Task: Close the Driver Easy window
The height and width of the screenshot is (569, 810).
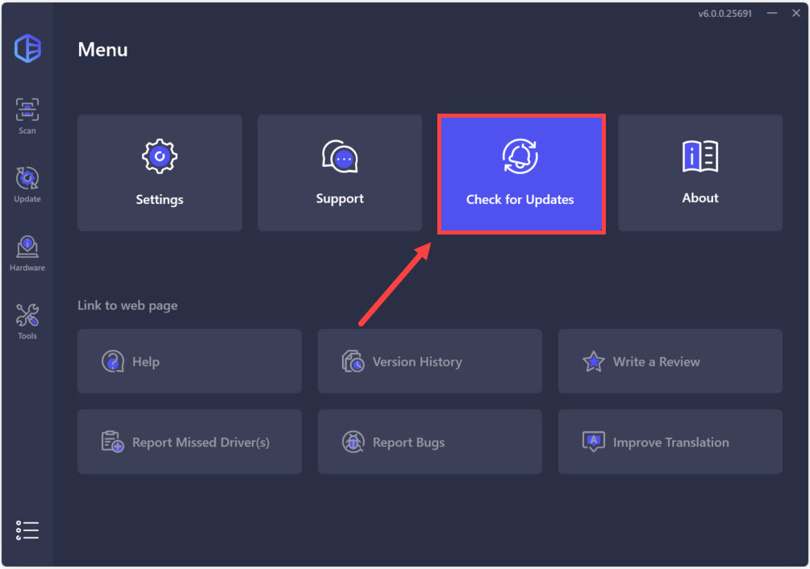Action: 794,15
